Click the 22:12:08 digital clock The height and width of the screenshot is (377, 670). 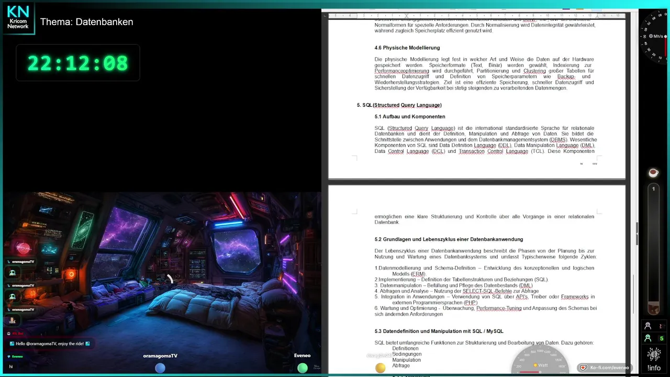tap(78, 63)
